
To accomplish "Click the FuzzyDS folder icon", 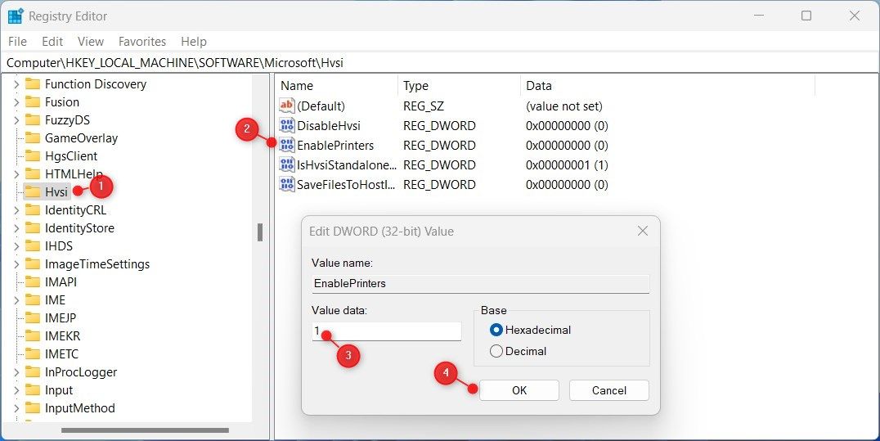I will pyautogui.click(x=33, y=119).
